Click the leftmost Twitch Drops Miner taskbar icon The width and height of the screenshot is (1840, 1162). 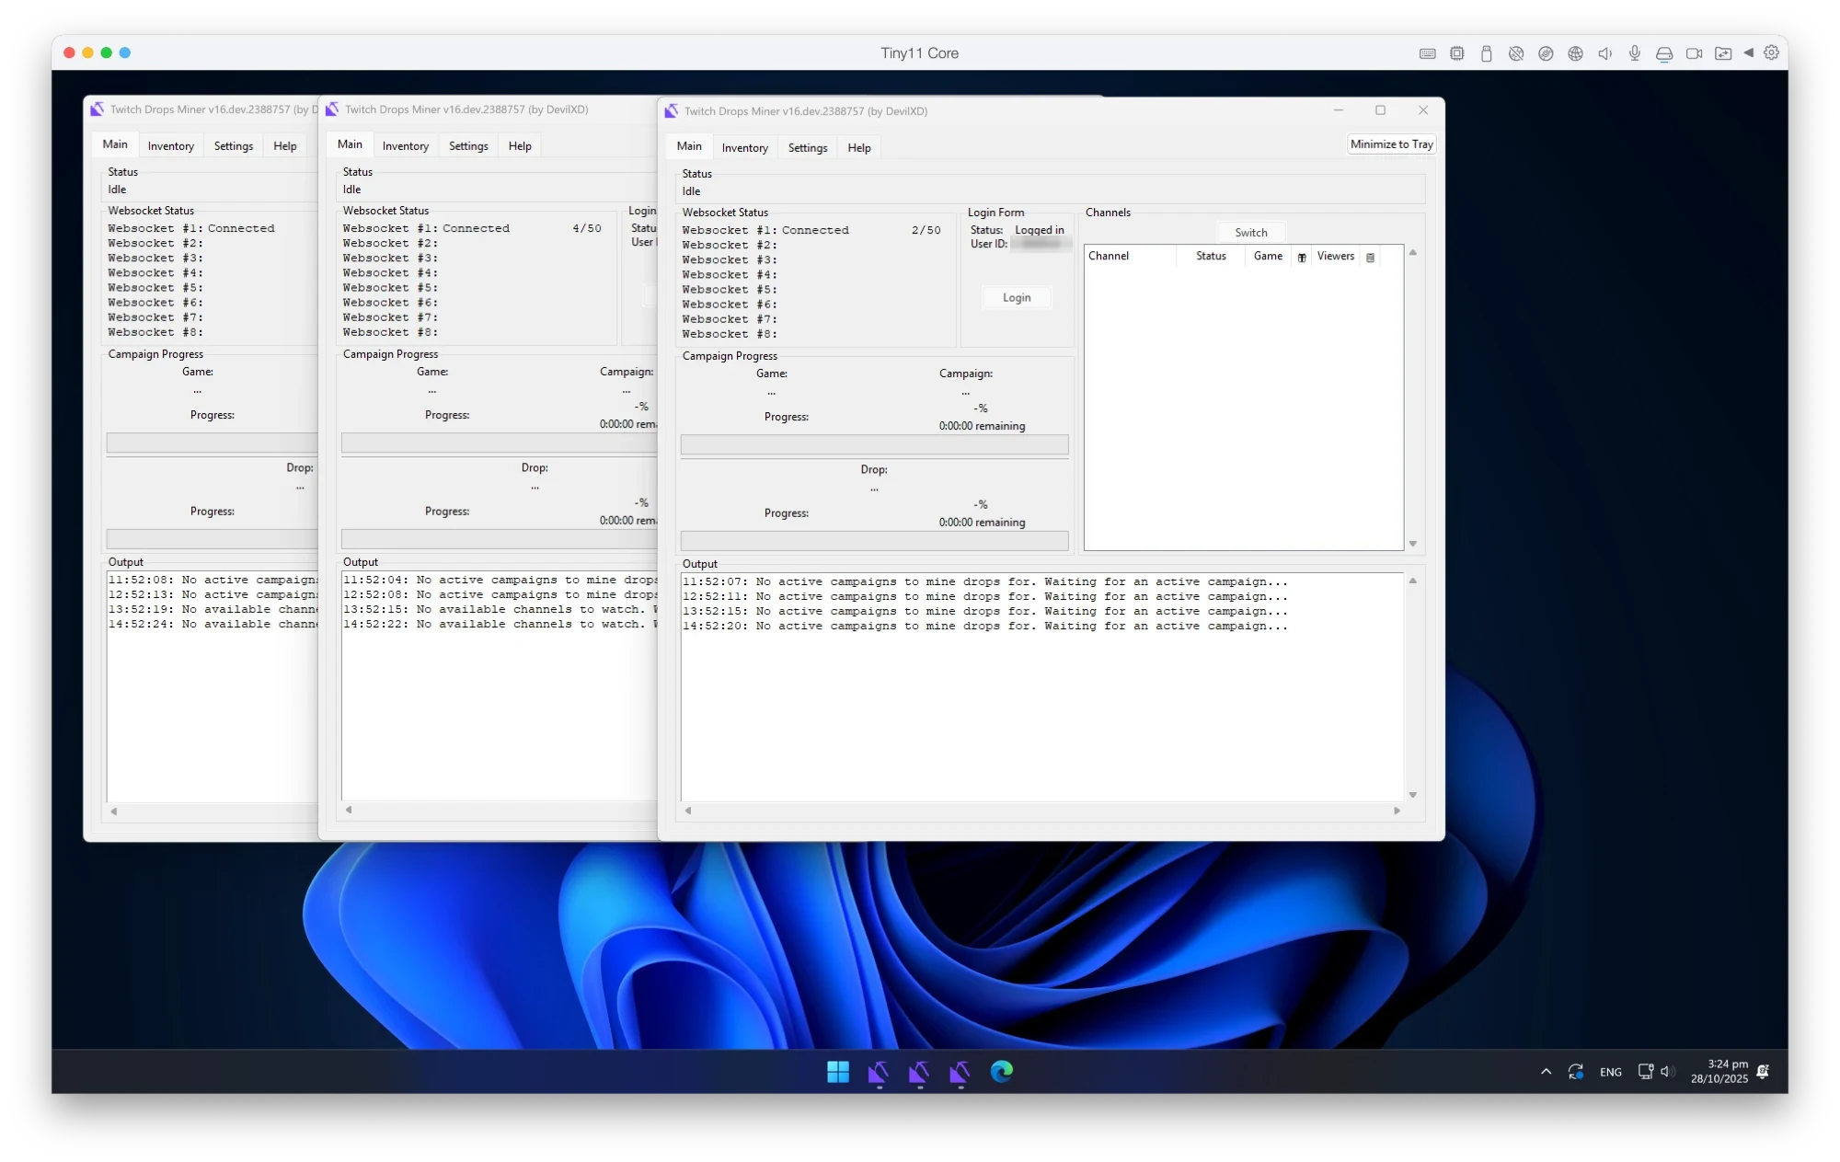[879, 1072]
